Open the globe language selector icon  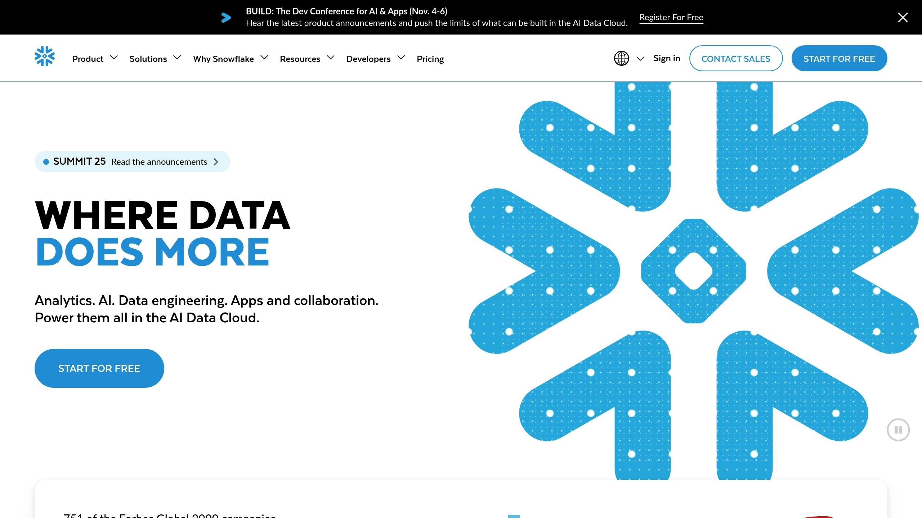(x=621, y=58)
